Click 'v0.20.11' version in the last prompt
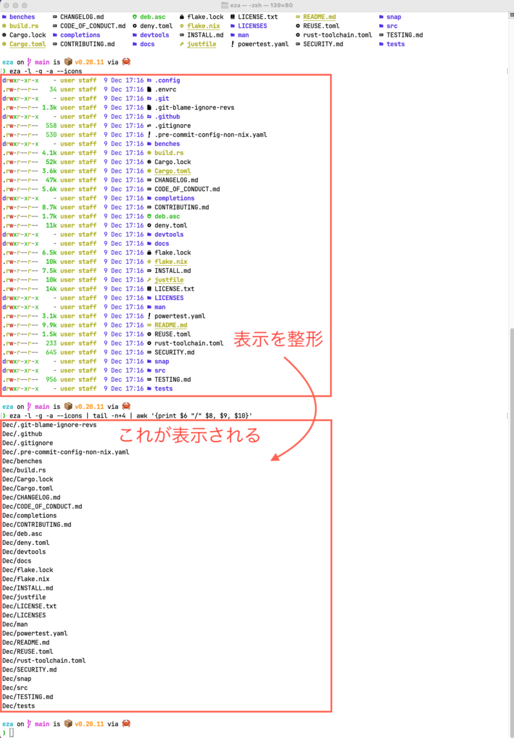The image size is (514, 738). pos(89,724)
